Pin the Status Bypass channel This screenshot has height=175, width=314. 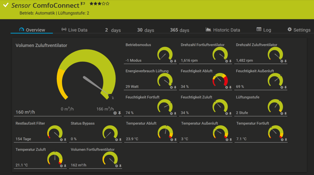click(x=120, y=140)
